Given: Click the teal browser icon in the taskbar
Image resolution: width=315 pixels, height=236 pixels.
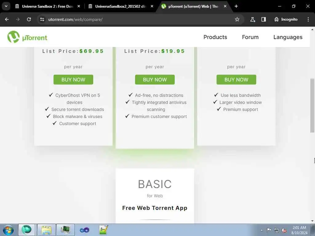Looking at the screenshot, I should tap(27, 230).
